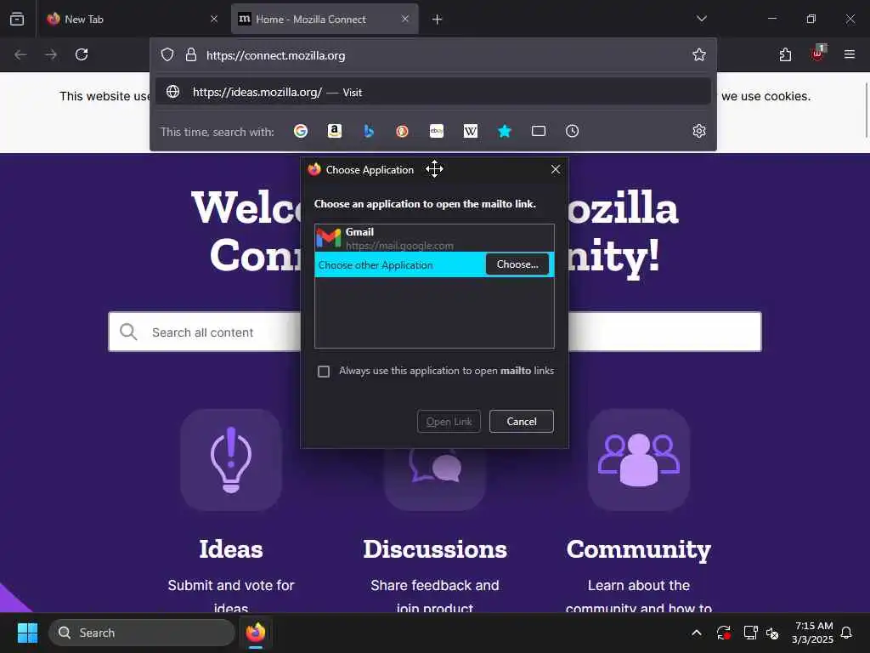The width and height of the screenshot is (870, 653).
Task: Switch to the New Tab tab
Action: pyautogui.click(x=132, y=19)
